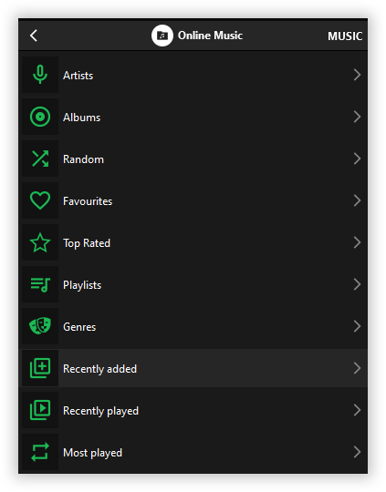
Task: Click the repeat arrows Most played icon
Action: (40, 452)
